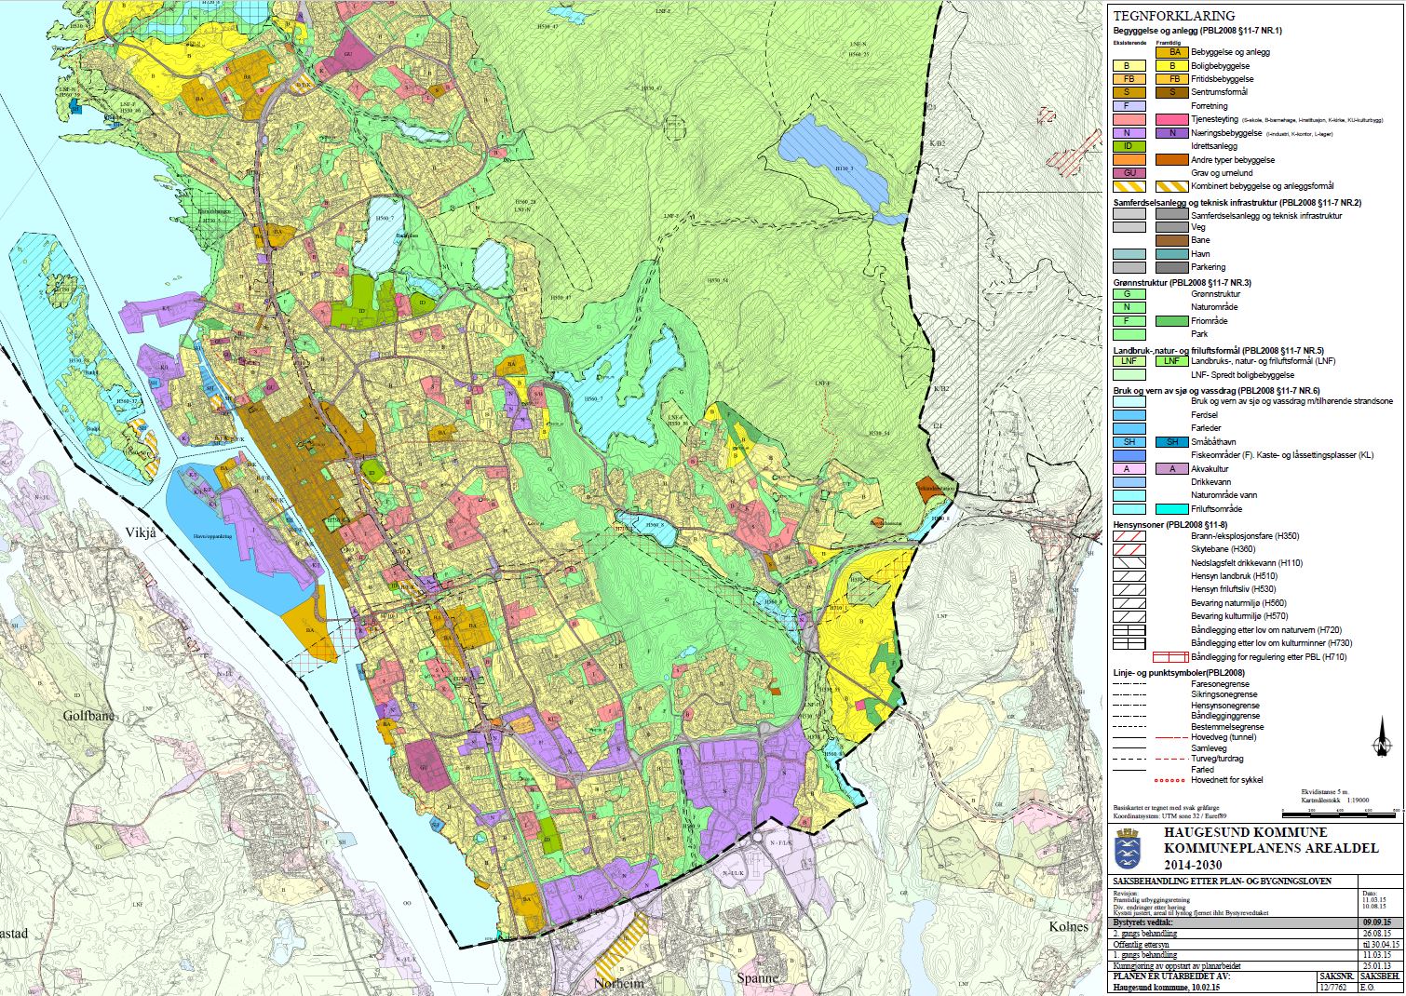Click the Framtidig BA swatch in legend

point(1170,52)
